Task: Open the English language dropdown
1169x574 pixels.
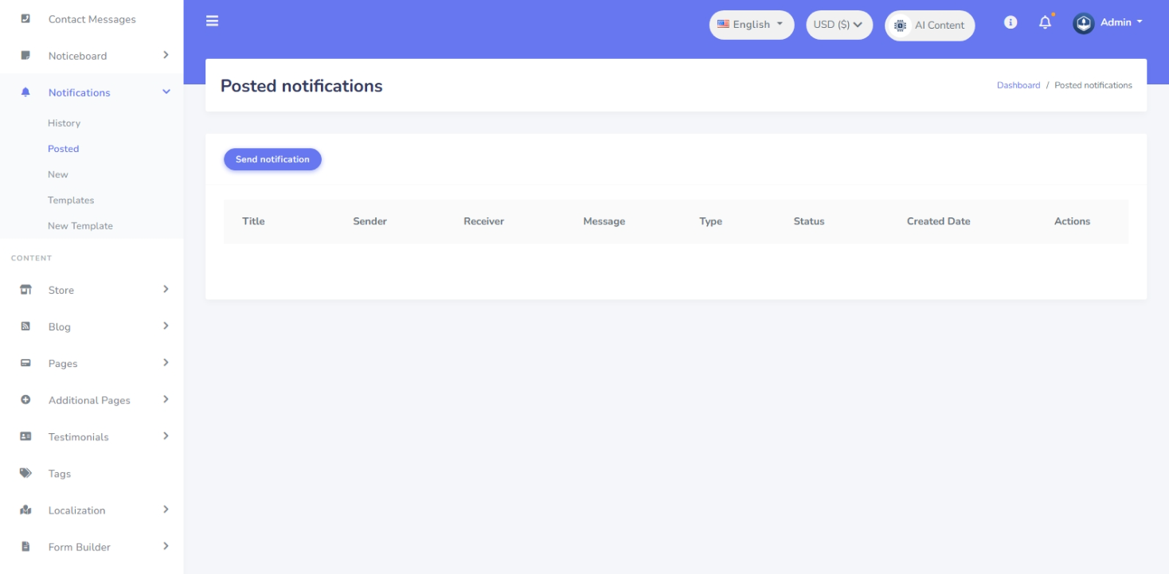Action: tap(752, 25)
